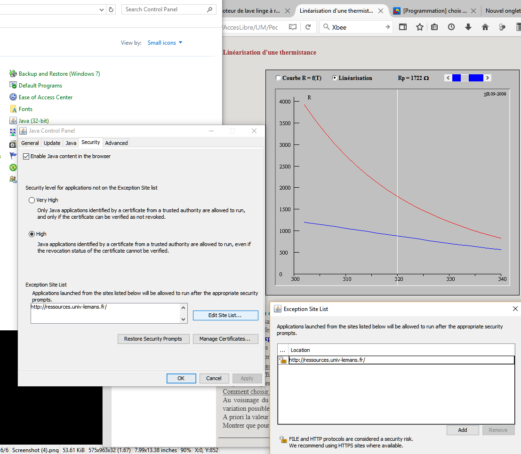The width and height of the screenshot is (521, 454).
Task: Click the Search Control Panel field
Action: point(165,9)
